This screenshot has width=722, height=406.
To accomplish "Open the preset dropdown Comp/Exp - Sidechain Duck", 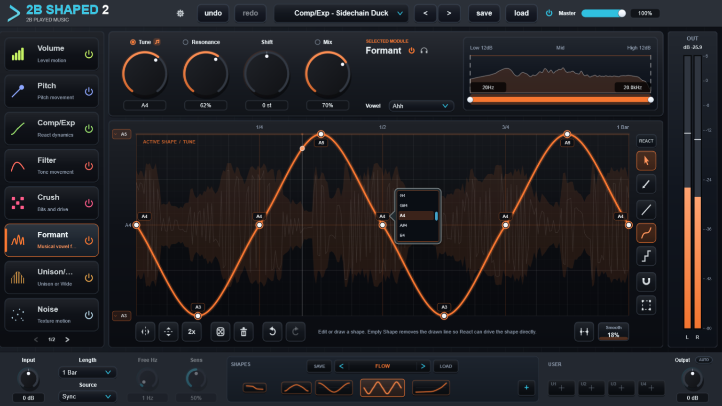I will pyautogui.click(x=341, y=13).
